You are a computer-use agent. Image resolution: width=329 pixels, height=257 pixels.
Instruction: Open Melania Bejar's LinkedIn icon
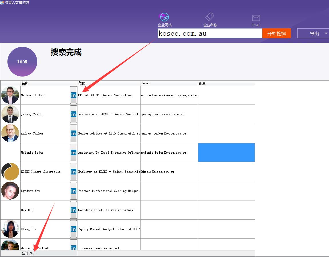coord(74,152)
